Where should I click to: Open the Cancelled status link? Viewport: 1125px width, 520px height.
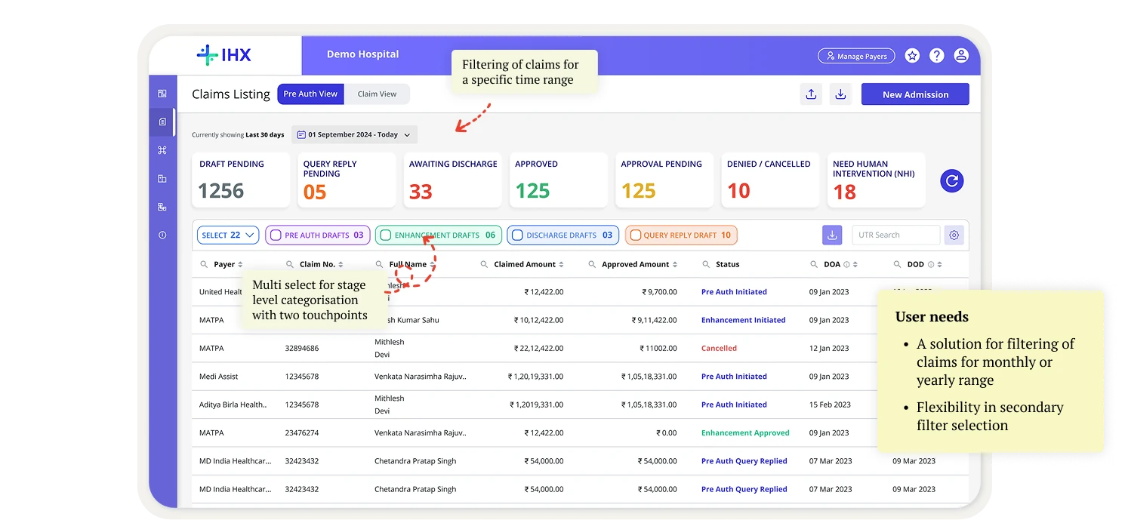click(x=719, y=348)
